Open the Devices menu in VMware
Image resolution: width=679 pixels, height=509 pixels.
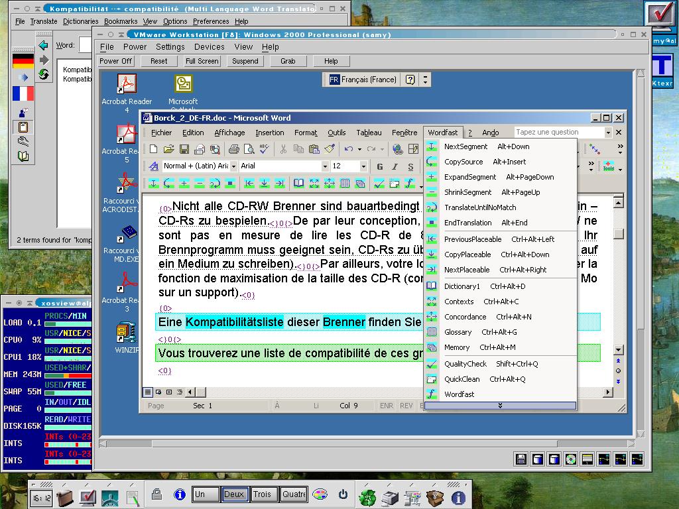coord(209,47)
